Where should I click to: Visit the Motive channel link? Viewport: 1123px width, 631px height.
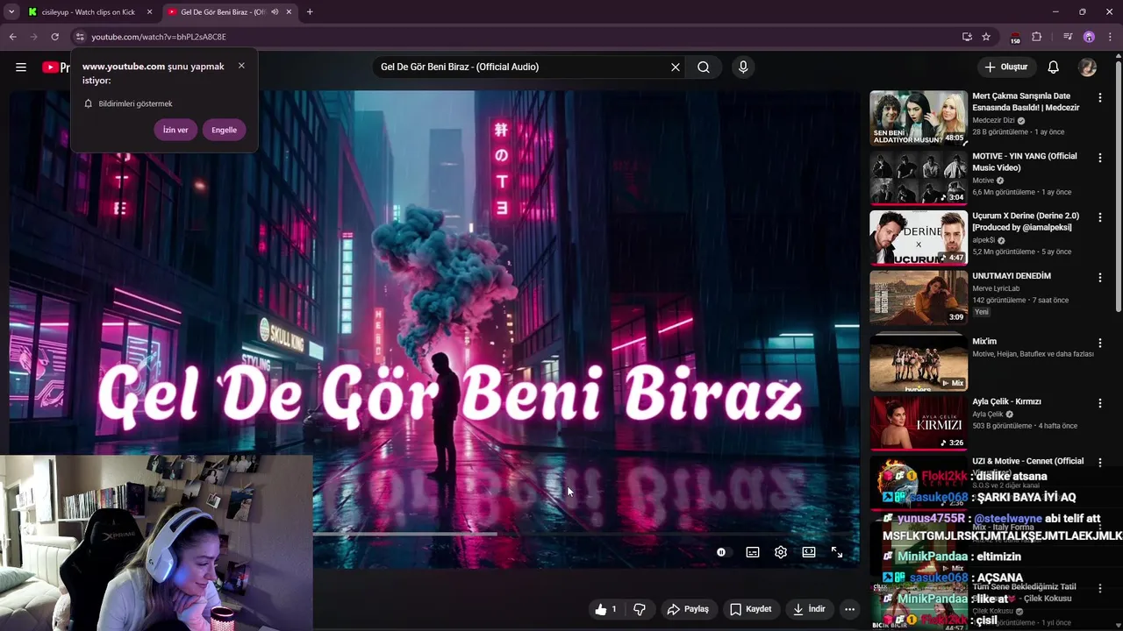(x=984, y=181)
